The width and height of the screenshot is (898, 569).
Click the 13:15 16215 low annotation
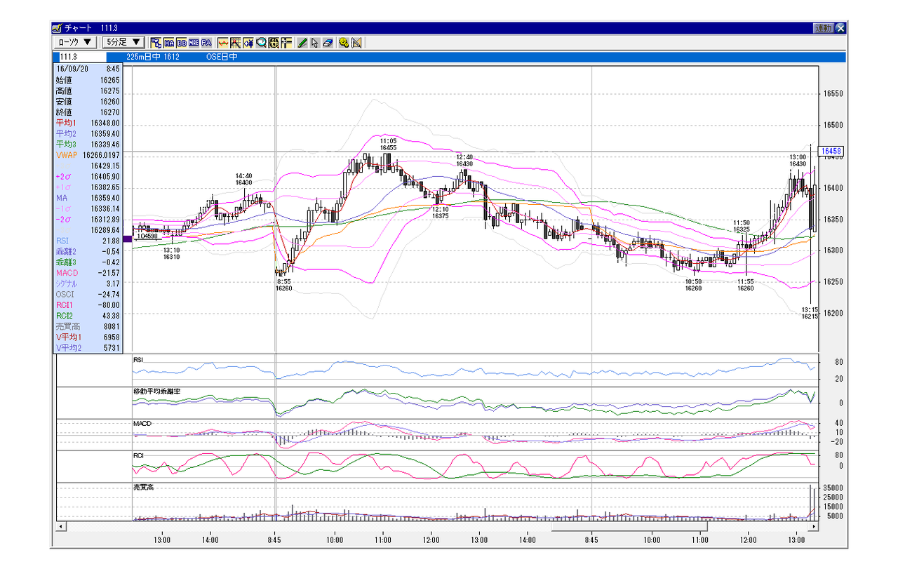pyautogui.click(x=810, y=313)
